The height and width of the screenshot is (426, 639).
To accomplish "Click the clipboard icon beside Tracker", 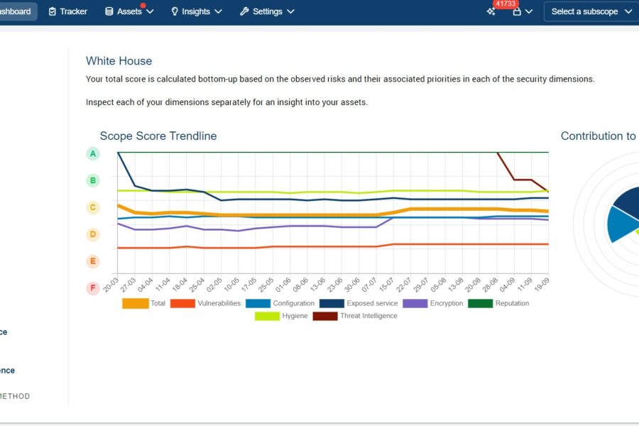I will (52, 11).
